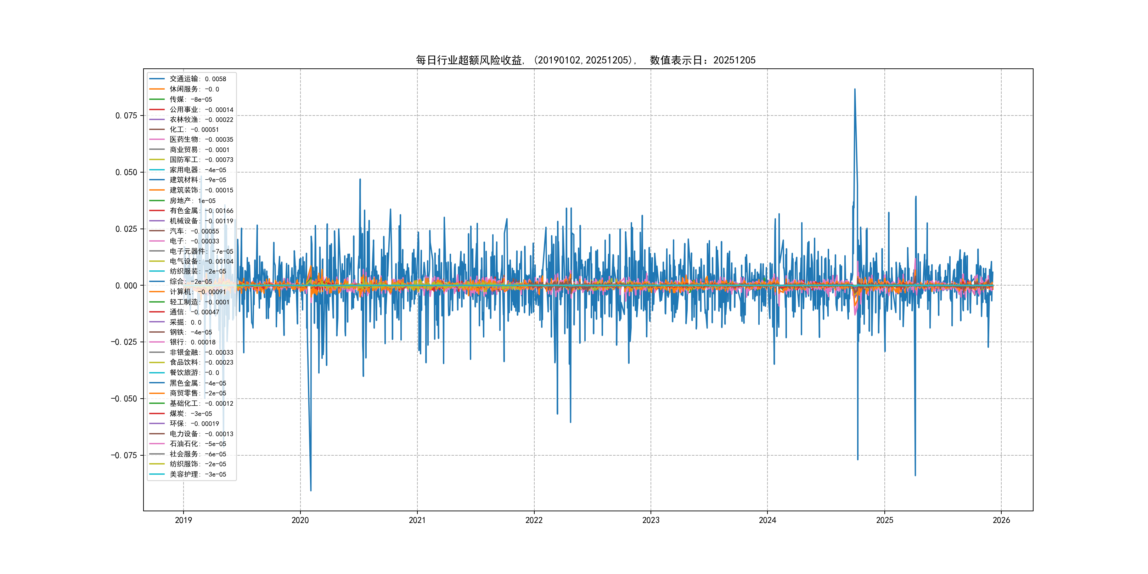Select the 美容护理 legend entry
Image resolution: width=1148 pixels, height=574 pixels.
pos(197,474)
